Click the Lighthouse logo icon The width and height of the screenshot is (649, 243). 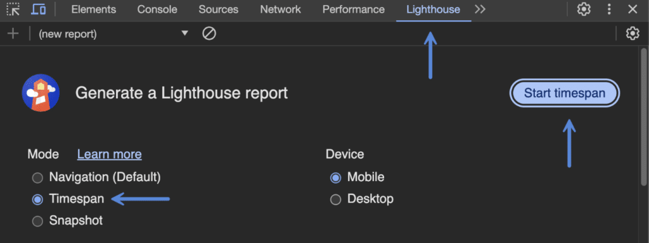coord(41,92)
